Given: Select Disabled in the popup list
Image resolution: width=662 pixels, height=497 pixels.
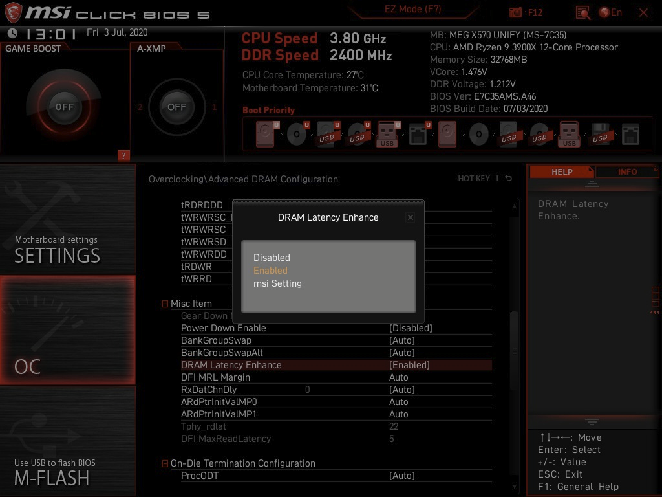Looking at the screenshot, I should [x=272, y=258].
